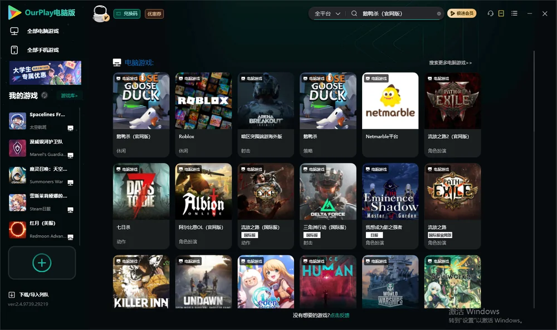Click the yellow mini-window icon in title bar
This screenshot has height=330, width=557.
click(x=501, y=13)
